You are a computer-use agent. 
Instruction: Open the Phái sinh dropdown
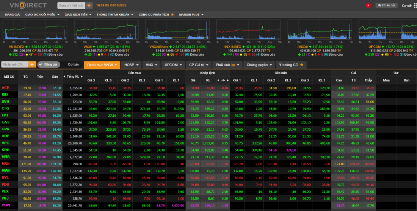coord(227,65)
